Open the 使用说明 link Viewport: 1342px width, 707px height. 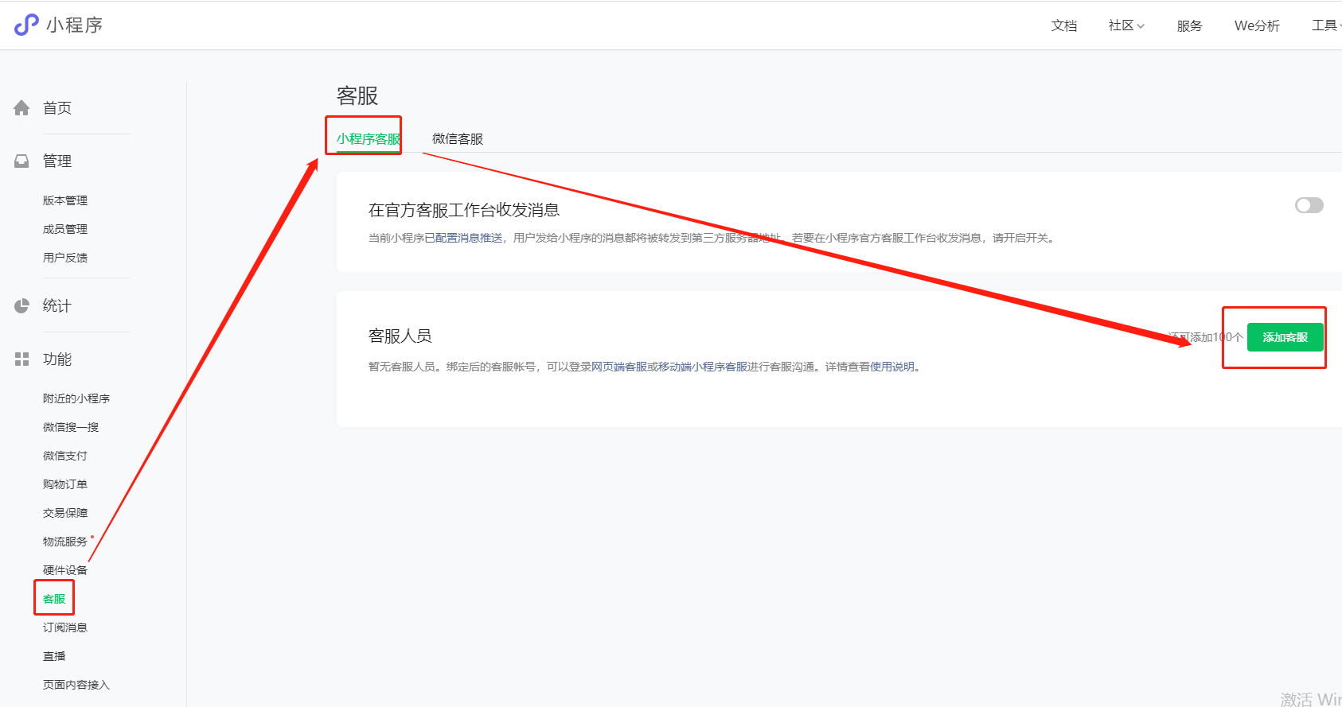[x=891, y=367]
